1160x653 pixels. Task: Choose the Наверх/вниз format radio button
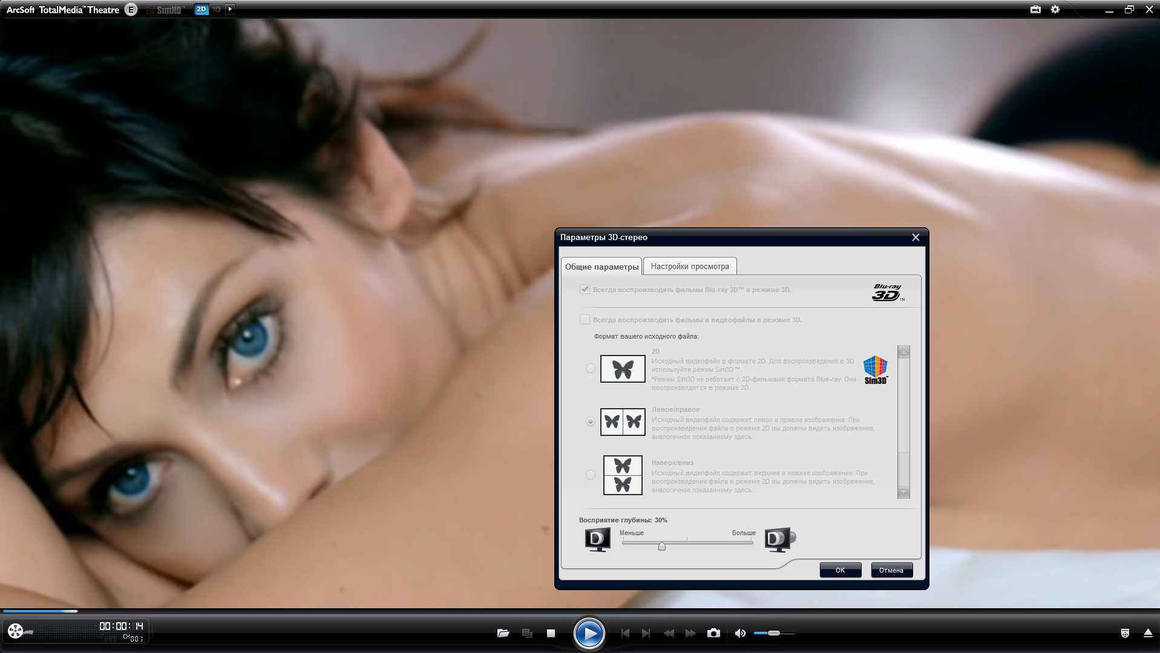(591, 475)
